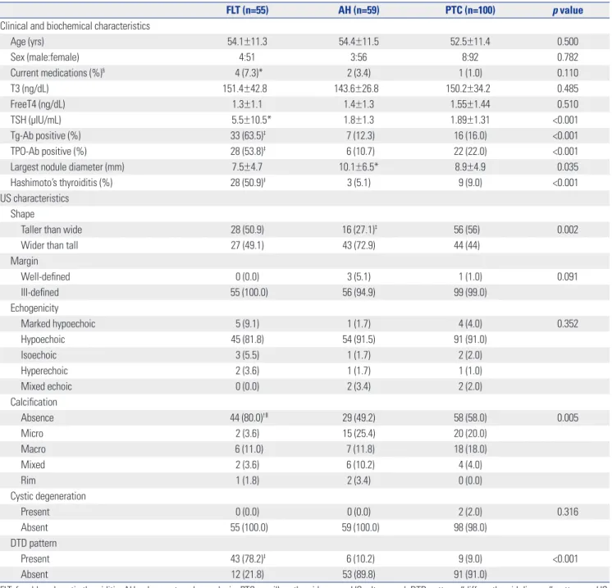Click the 'AH (n=59)' column header
Screen dimensions: 612x588
click(x=359, y=10)
